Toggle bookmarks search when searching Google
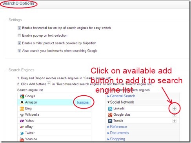The width and height of the screenshot is (191, 143). [19, 51]
